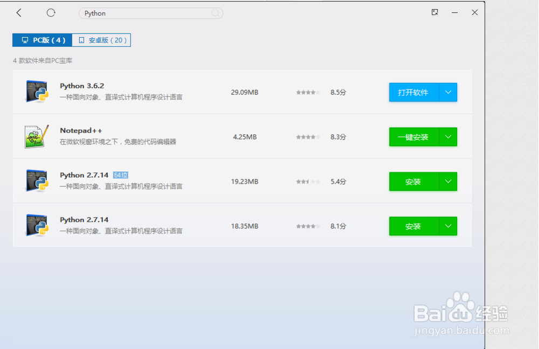
Task: Open Python 2.7.14 title with 64位 badge
Action: (x=84, y=175)
